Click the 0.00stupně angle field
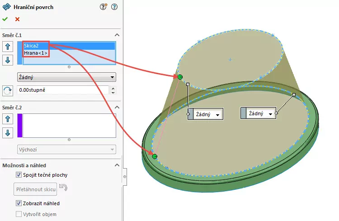 point(63,90)
